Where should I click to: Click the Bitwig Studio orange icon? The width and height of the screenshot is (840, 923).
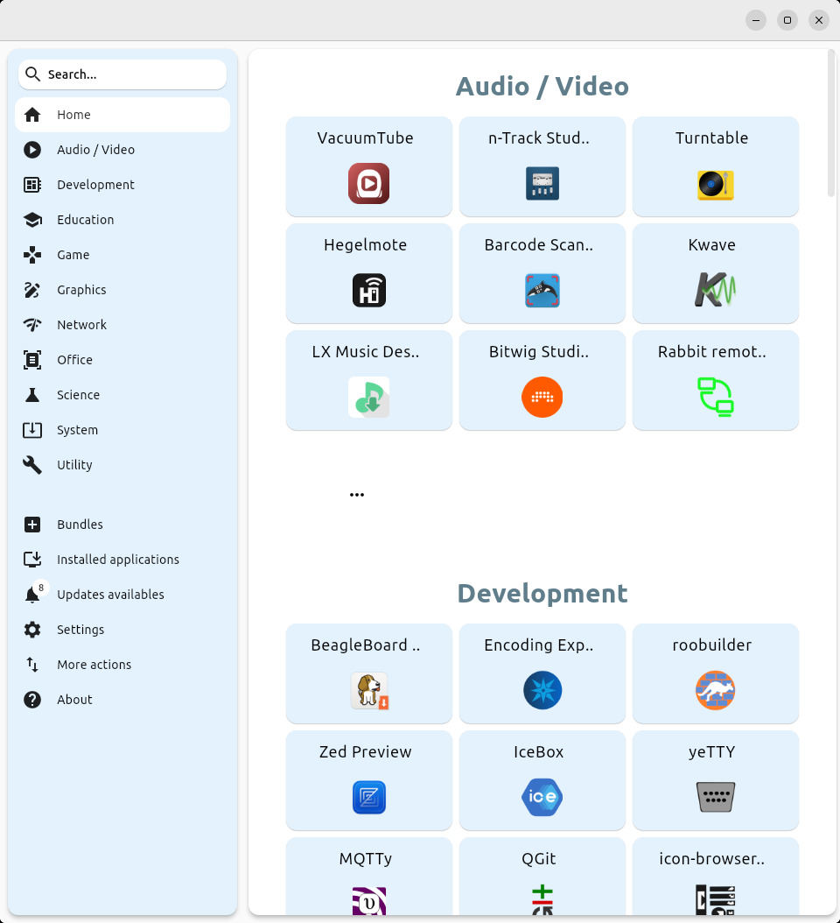[x=542, y=398]
